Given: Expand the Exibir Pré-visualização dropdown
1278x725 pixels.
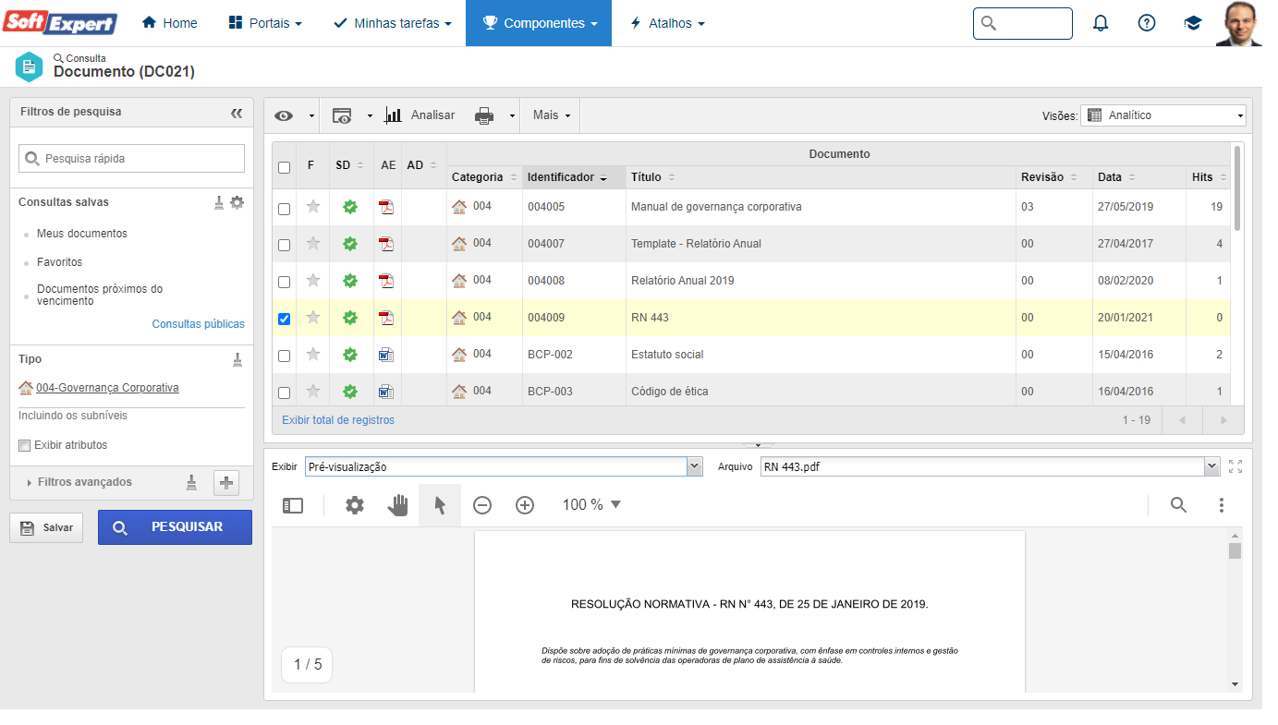Looking at the screenshot, I should [694, 467].
